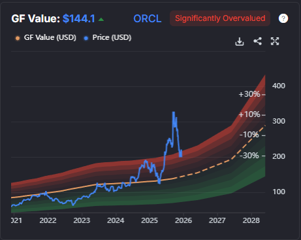Click the +10% band label

[x=249, y=114]
